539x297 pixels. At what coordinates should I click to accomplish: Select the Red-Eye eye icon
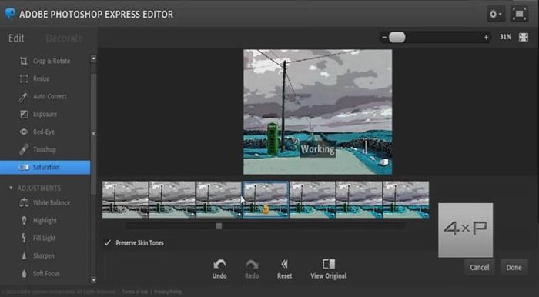pyautogui.click(x=23, y=132)
